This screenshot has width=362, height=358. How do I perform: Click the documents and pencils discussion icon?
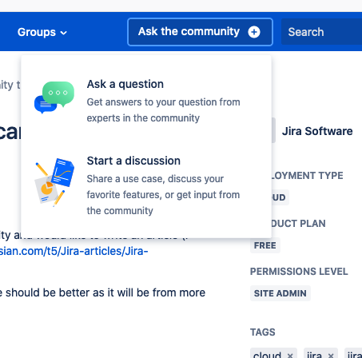coord(55,182)
